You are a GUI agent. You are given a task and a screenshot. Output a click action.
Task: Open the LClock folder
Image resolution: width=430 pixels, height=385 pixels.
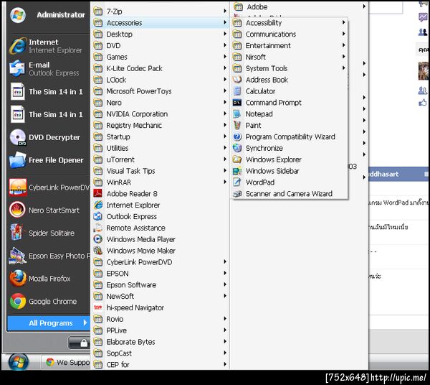point(160,80)
